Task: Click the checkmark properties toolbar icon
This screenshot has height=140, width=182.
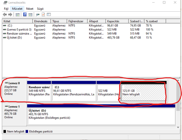Action: [x=43, y=14]
